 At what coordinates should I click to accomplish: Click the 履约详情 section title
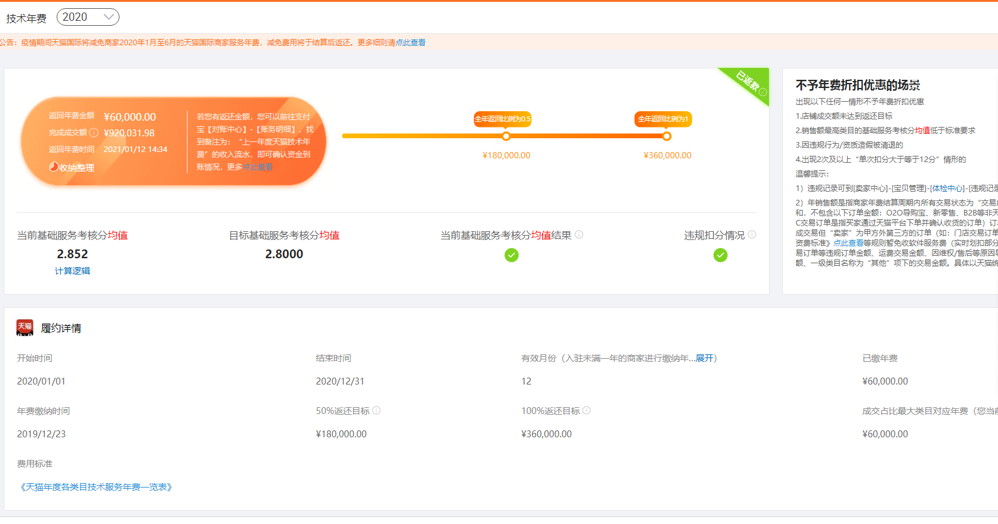click(x=61, y=328)
